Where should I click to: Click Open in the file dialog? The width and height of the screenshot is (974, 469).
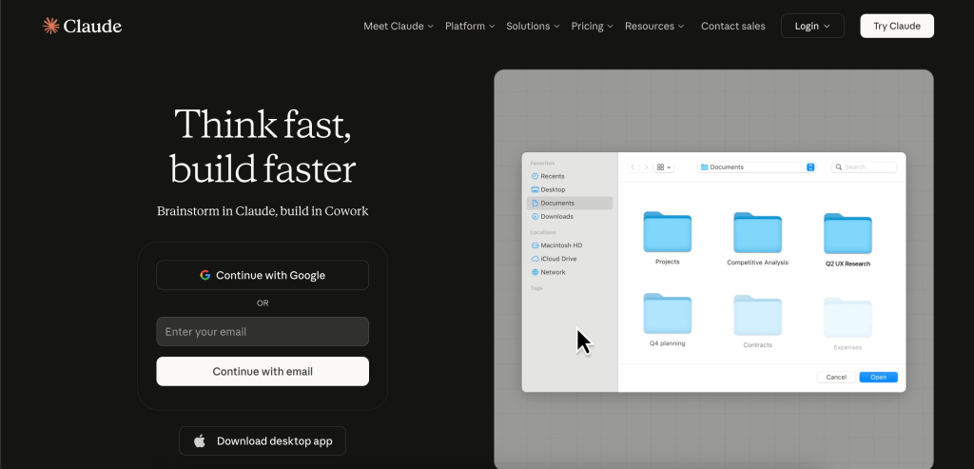click(x=878, y=377)
